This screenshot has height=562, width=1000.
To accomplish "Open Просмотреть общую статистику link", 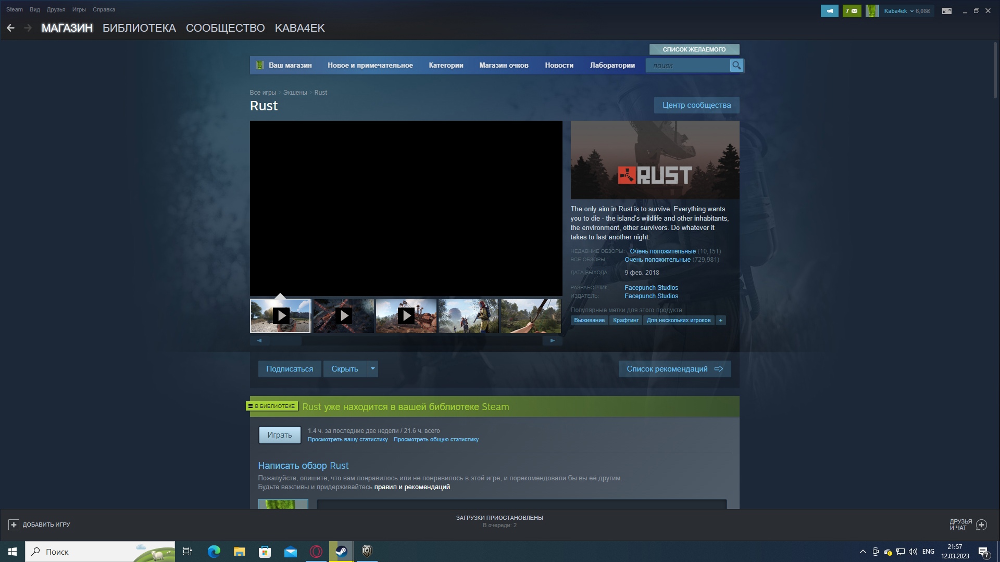I will [436, 440].
